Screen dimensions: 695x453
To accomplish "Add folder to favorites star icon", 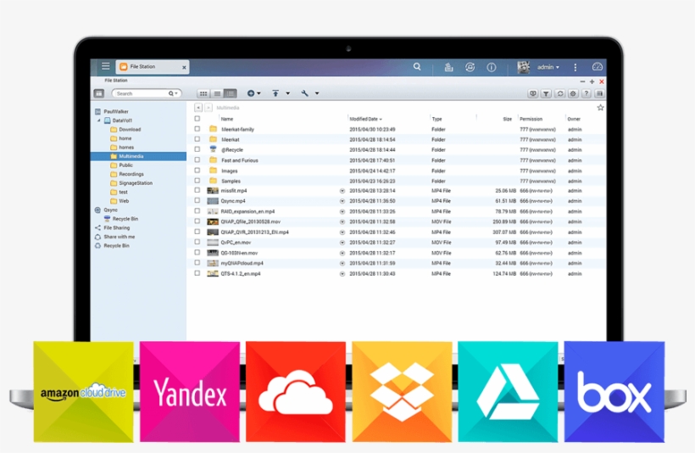I will (600, 108).
